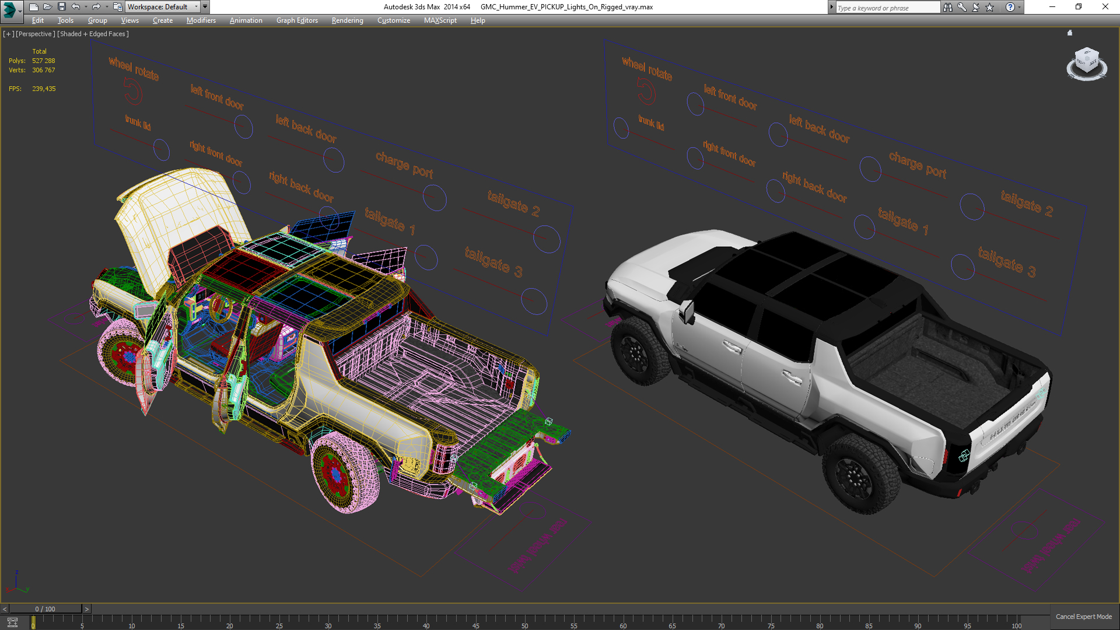Click the next frame arrow button
This screenshot has height=630, width=1120.
pyautogui.click(x=86, y=609)
